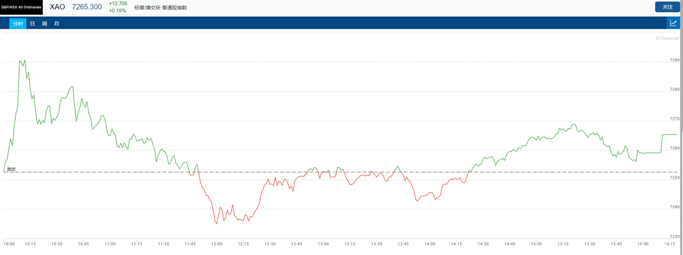The height and width of the screenshot is (255, 683).
Task: Switch to the 周 weekly chart tab
Action: point(45,24)
